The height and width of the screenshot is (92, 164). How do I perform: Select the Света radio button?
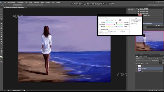coord(121,31)
